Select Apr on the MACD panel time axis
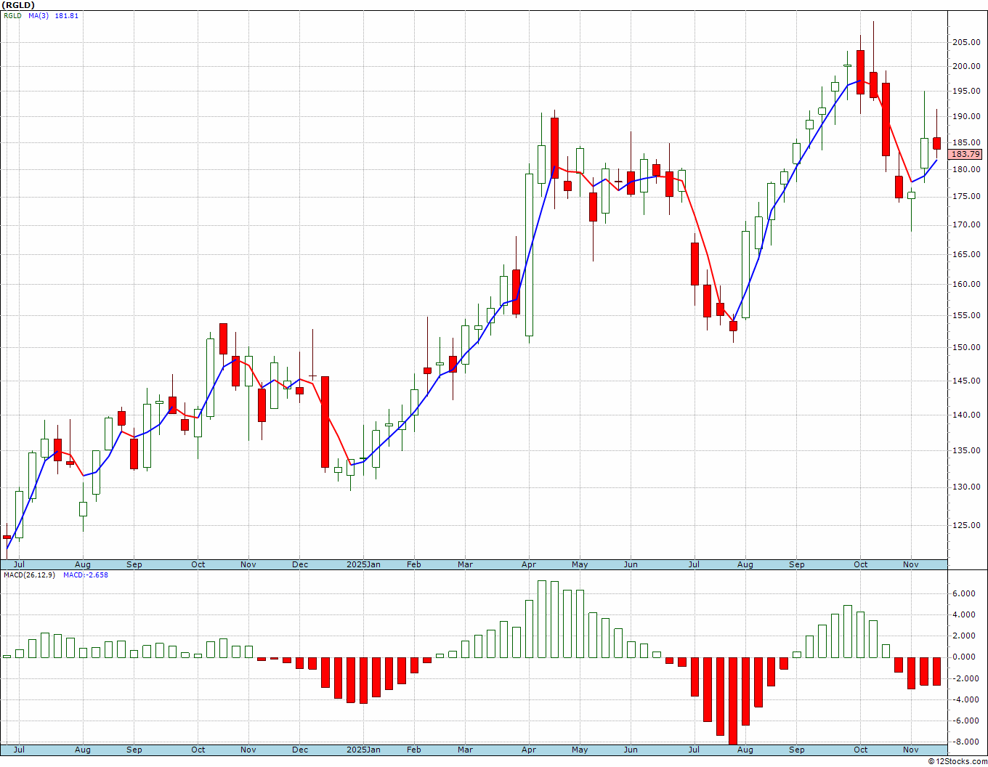Image resolution: width=988 pixels, height=767 pixels. click(x=529, y=750)
